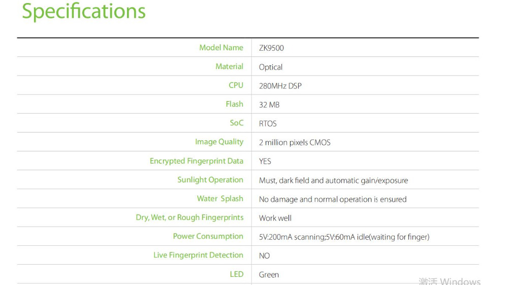Select the Material row label
The width and height of the screenshot is (508, 285).
[x=229, y=67]
